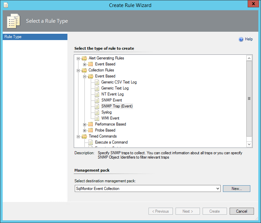261x223 pixels.
Task: Click the Next > button
Action: tap(188, 211)
